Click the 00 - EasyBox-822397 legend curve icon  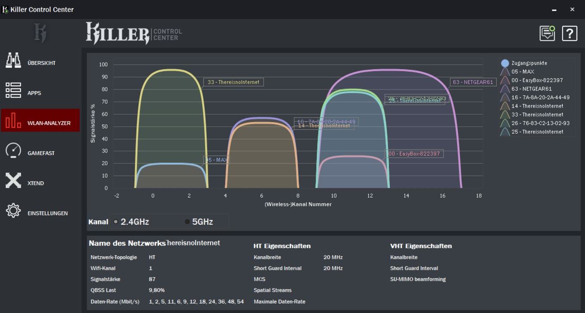(x=505, y=80)
